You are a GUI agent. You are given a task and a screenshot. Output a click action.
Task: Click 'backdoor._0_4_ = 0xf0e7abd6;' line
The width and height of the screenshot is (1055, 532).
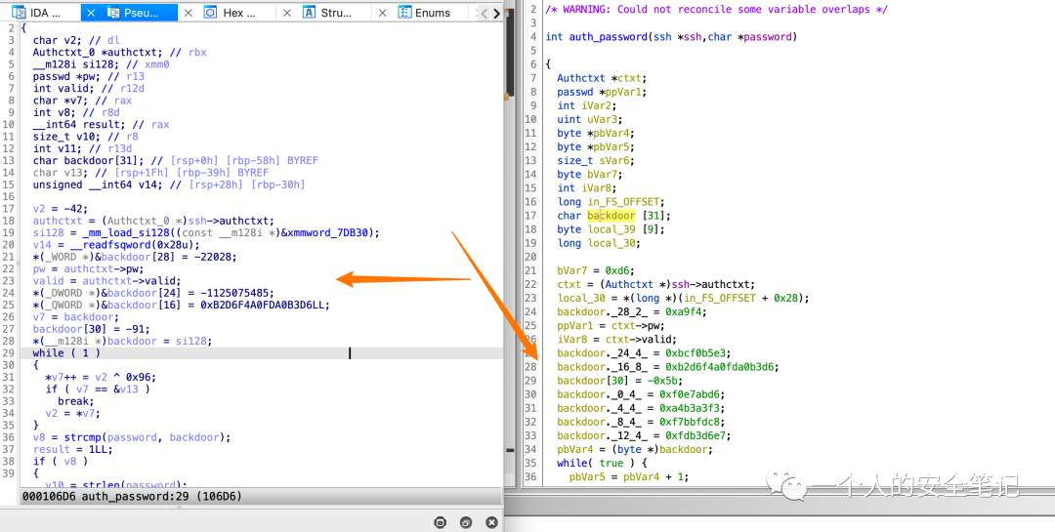point(640,394)
